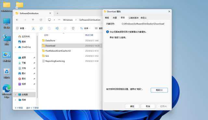Click Windows in the breadcrumb path
The height and width of the screenshot is (120, 208).
68,20
